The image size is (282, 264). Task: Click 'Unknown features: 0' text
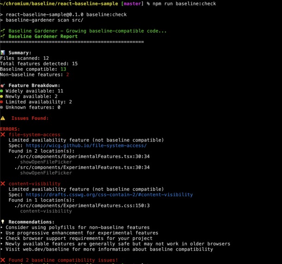point(33,107)
